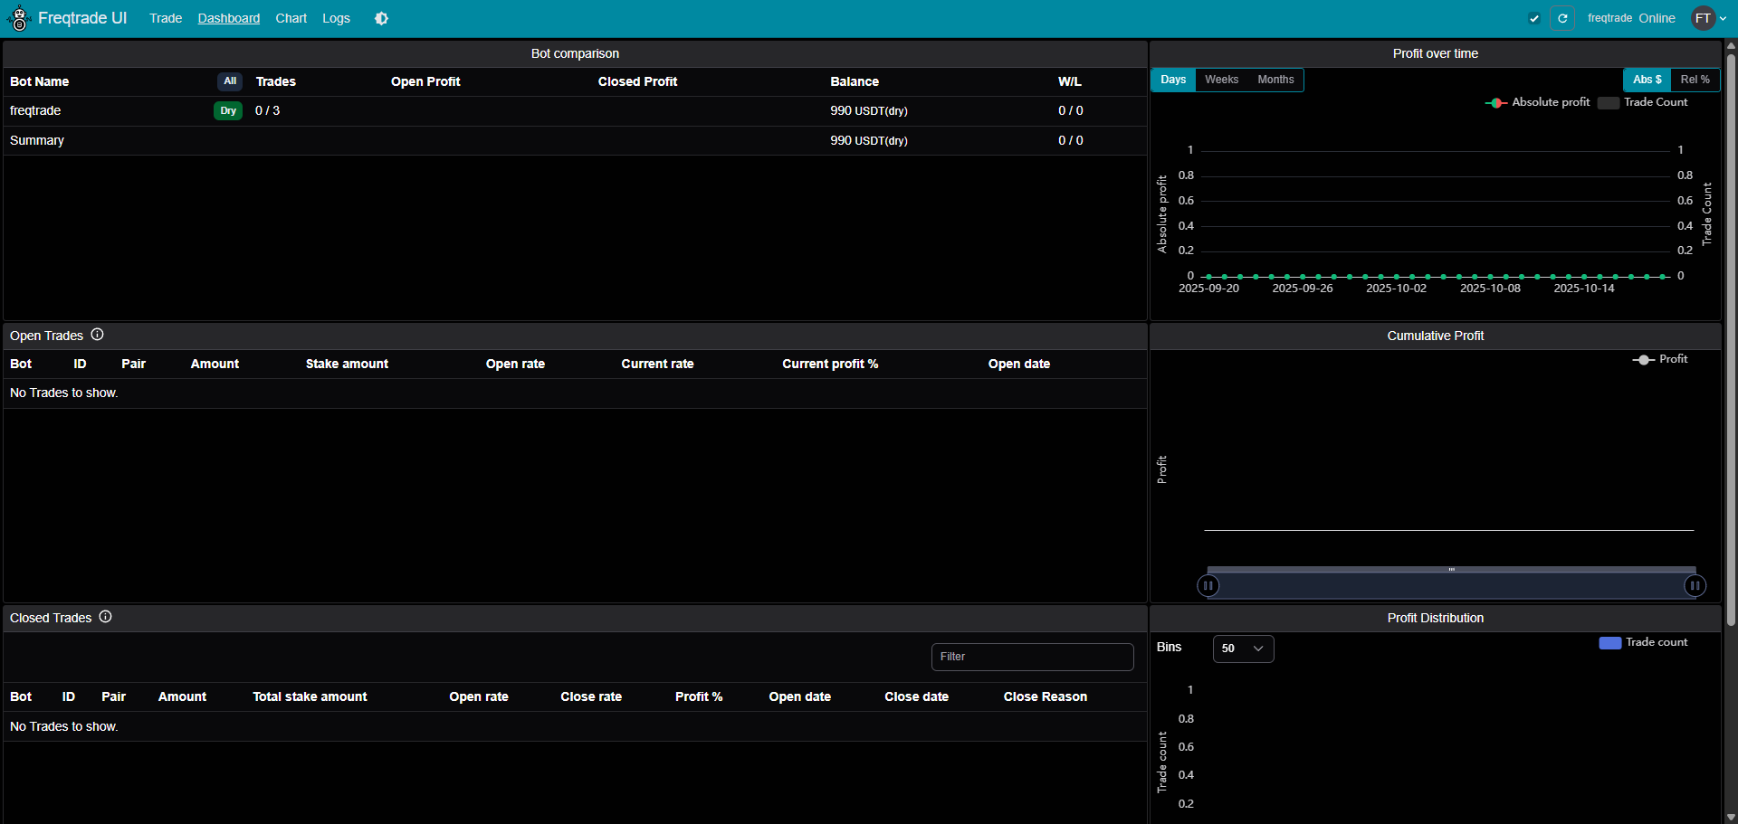Screen dimensions: 1738x824
Task: Click the Freqtrade robot logo
Action: [19, 18]
